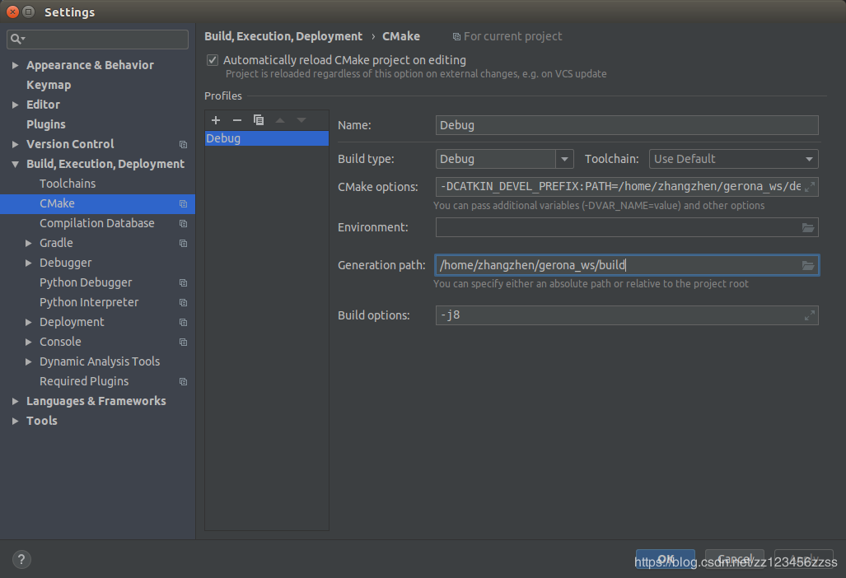Image resolution: width=846 pixels, height=578 pixels.
Task: Click the add profile plus icon
Action: click(216, 120)
